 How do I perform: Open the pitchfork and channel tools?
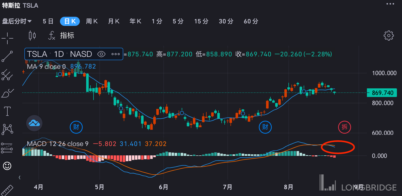pos(7,75)
